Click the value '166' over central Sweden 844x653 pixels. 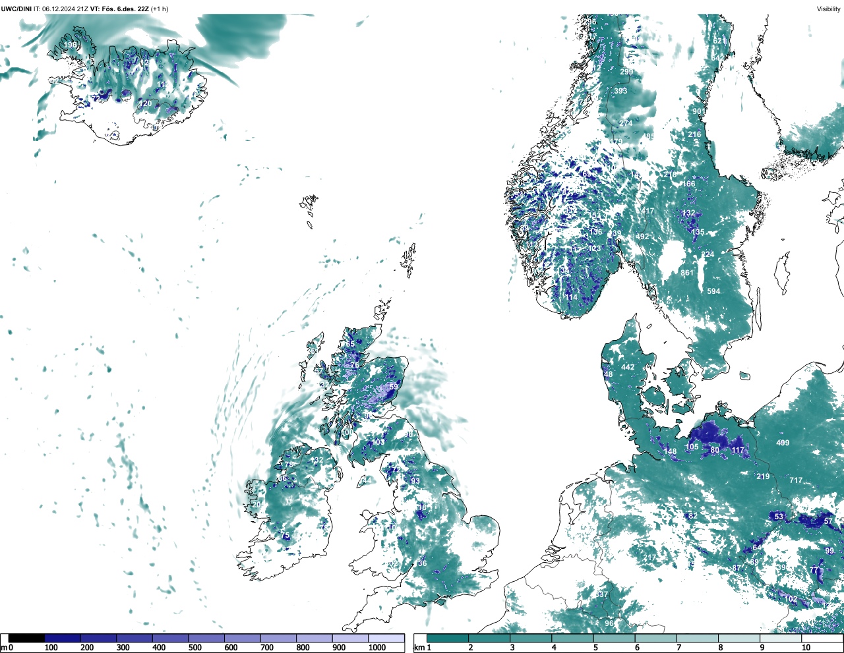point(688,184)
